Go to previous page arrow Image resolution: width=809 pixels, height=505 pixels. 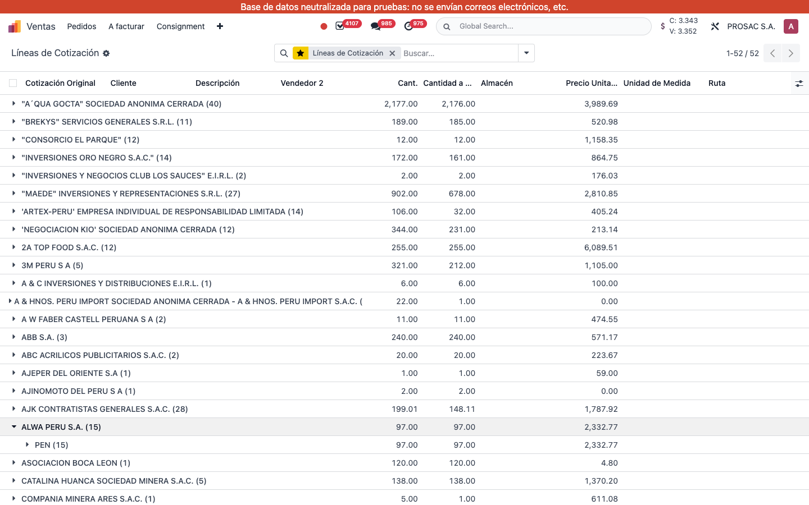(772, 53)
